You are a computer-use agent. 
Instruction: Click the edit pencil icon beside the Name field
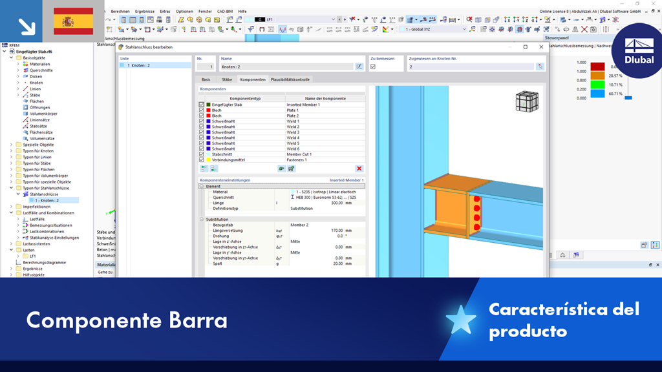pyautogui.click(x=360, y=65)
